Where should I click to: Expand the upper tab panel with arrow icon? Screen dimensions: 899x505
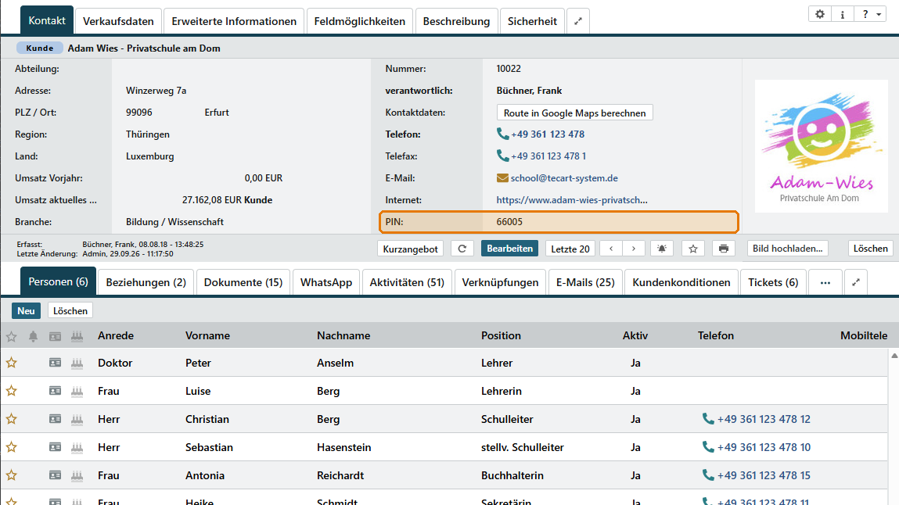tap(578, 21)
